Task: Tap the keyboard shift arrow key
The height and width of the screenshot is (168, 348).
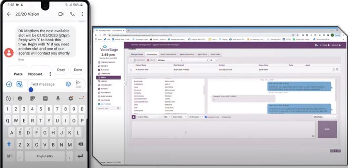Action: [9, 144]
